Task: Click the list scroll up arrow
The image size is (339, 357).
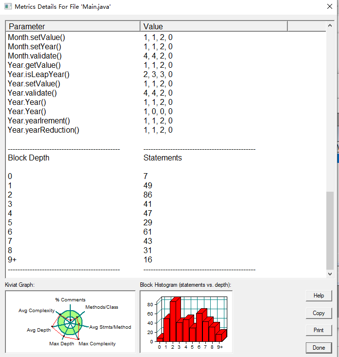Action: (330, 26)
